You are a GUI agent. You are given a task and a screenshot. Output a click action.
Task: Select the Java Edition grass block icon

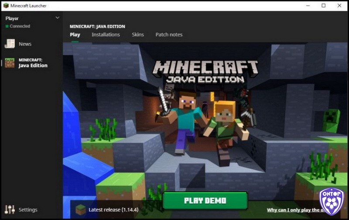coord(10,63)
